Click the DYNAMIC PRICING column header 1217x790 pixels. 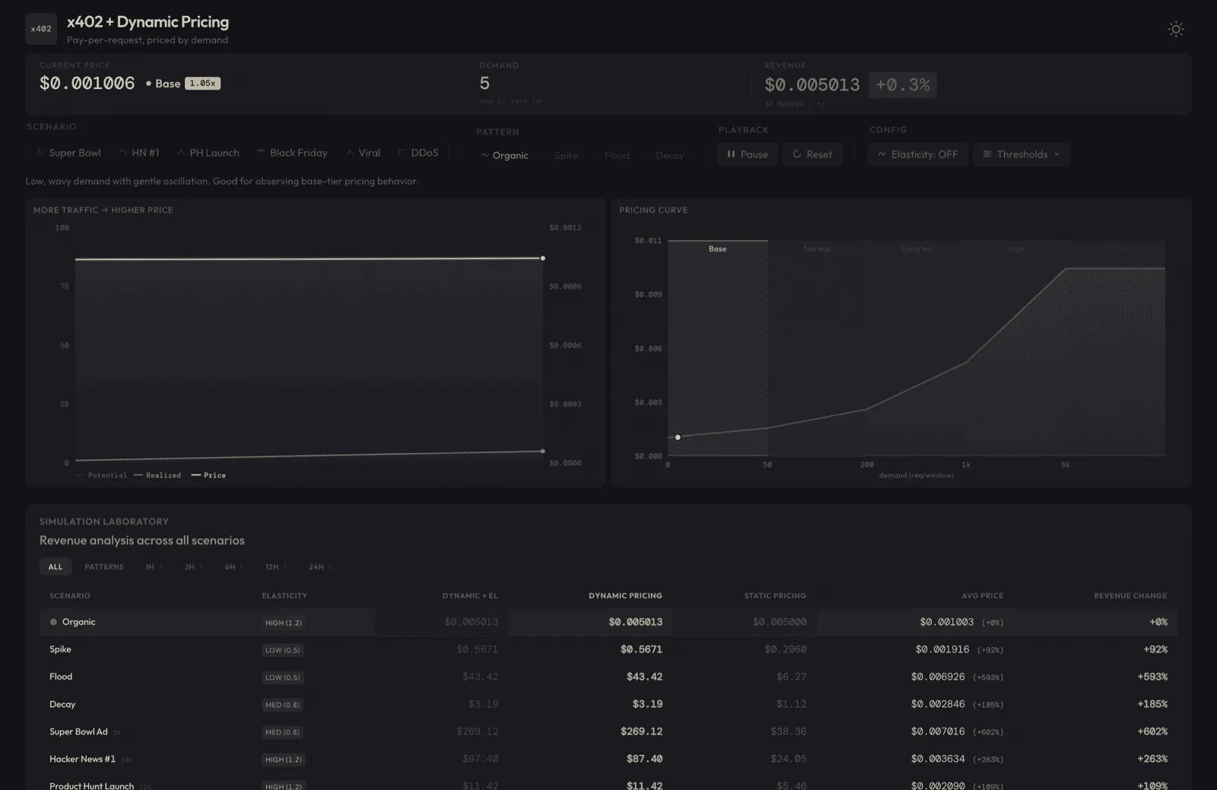625,595
